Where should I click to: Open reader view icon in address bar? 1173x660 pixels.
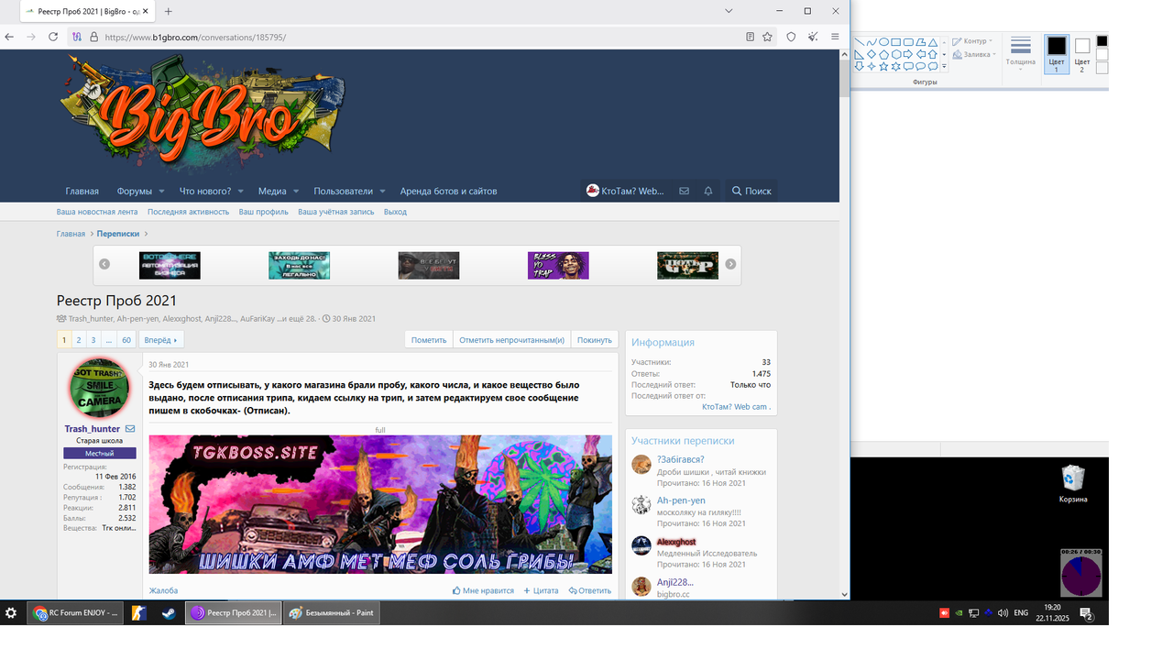pyautogui.click(x=750, y=37)
